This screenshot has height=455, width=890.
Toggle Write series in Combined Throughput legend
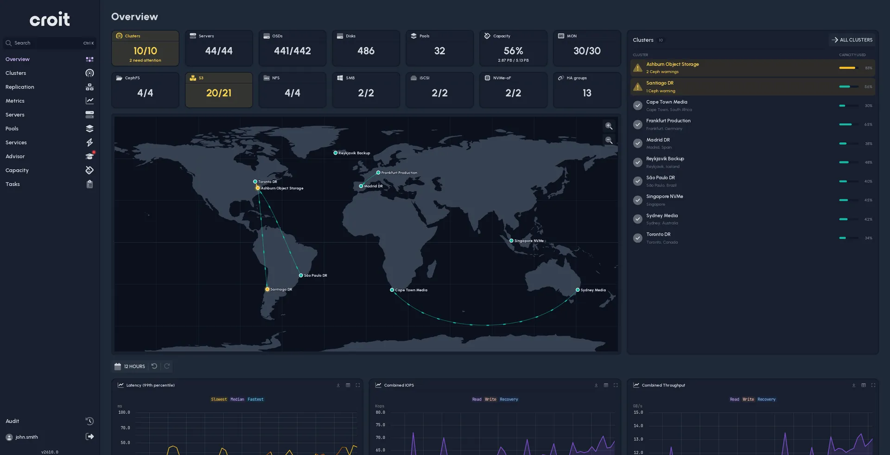748,399
